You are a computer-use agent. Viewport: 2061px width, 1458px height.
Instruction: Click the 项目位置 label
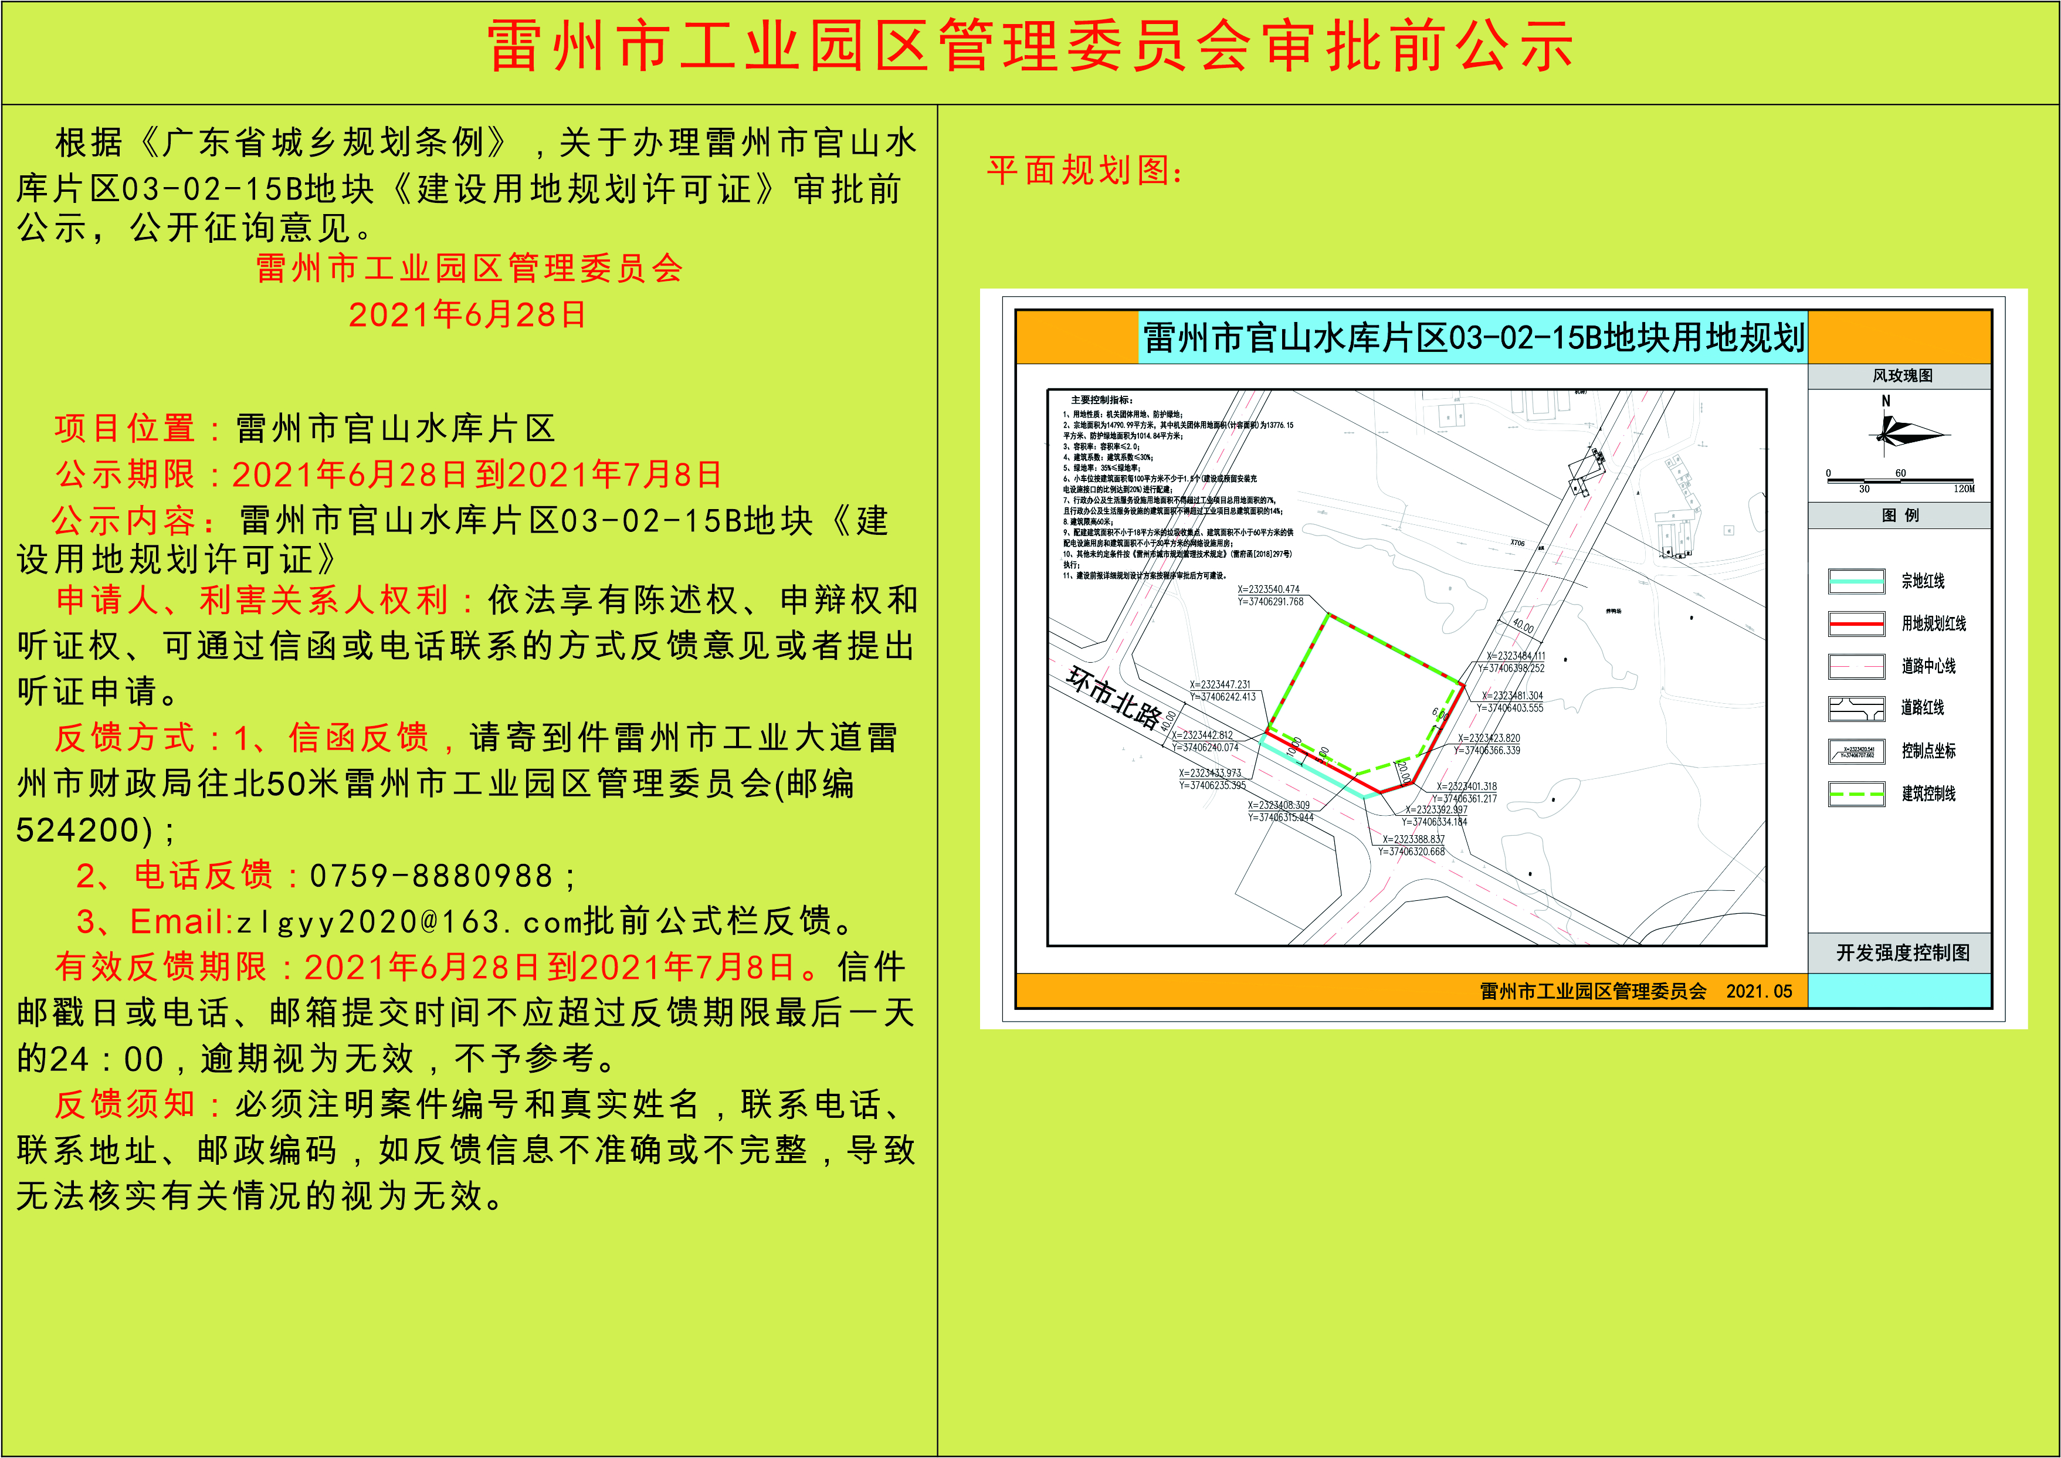click(125, 428)
